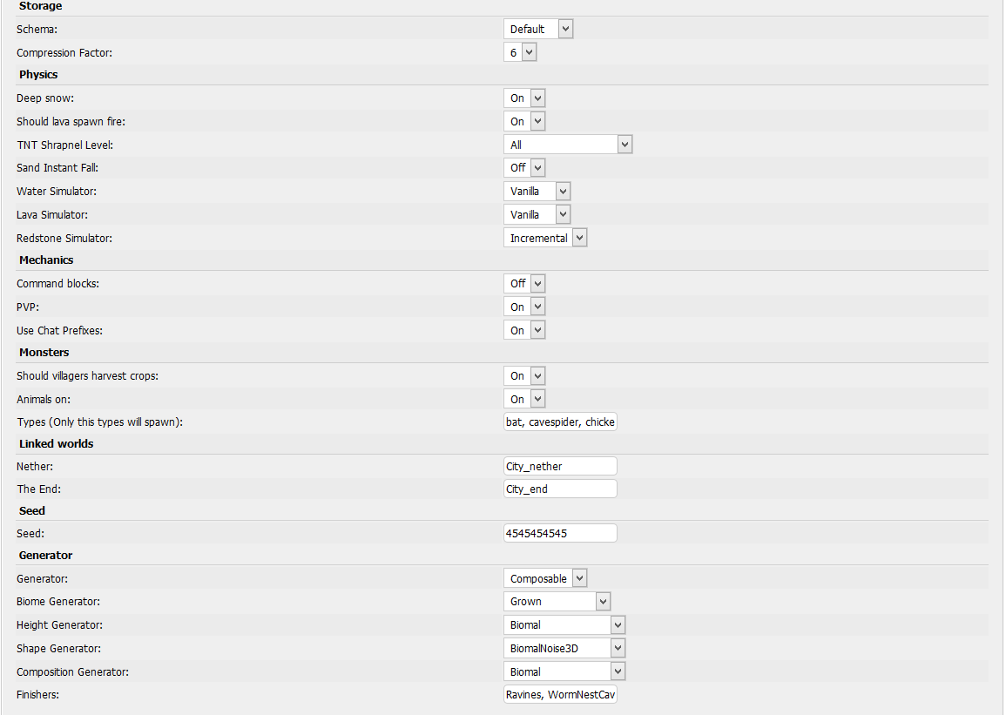Expand the Shape Generator dropdown
This screenshot has width=1006, height=715.
564,648
